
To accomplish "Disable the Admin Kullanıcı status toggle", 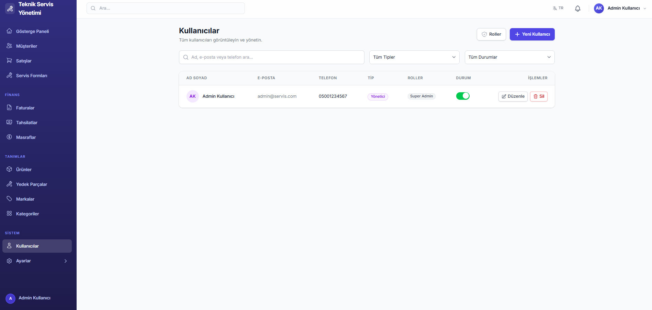I will pyautogui.click(x=462, y=96).
